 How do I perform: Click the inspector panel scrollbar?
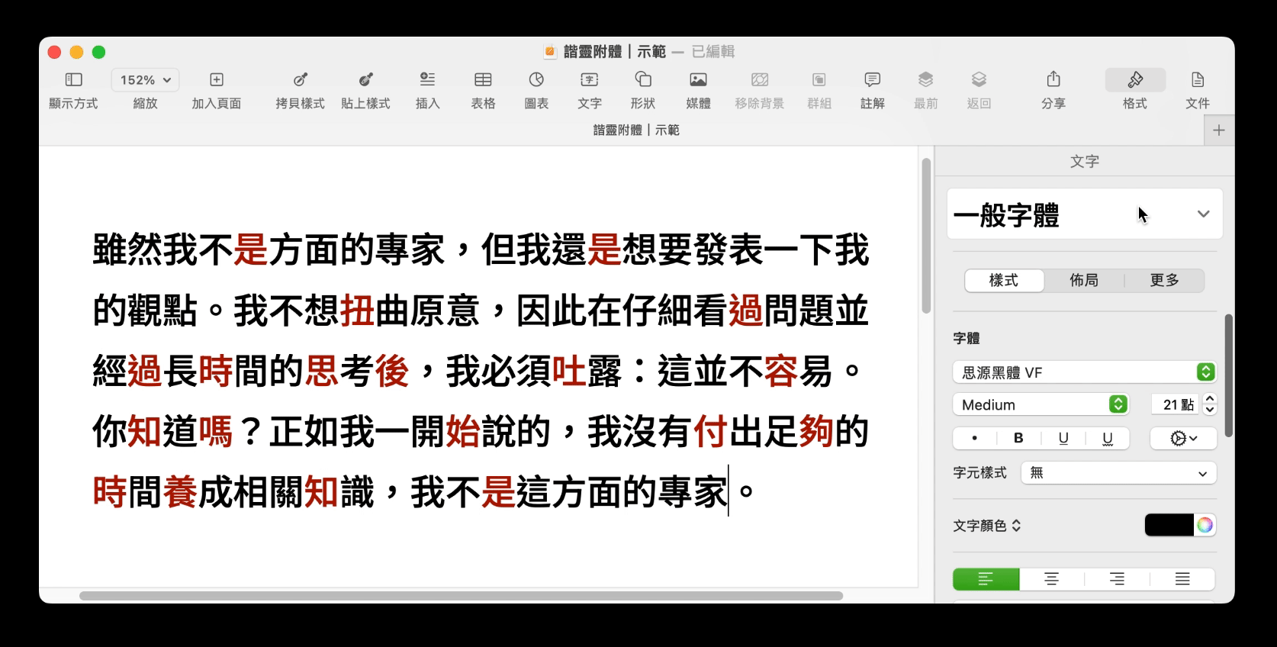1228,375
